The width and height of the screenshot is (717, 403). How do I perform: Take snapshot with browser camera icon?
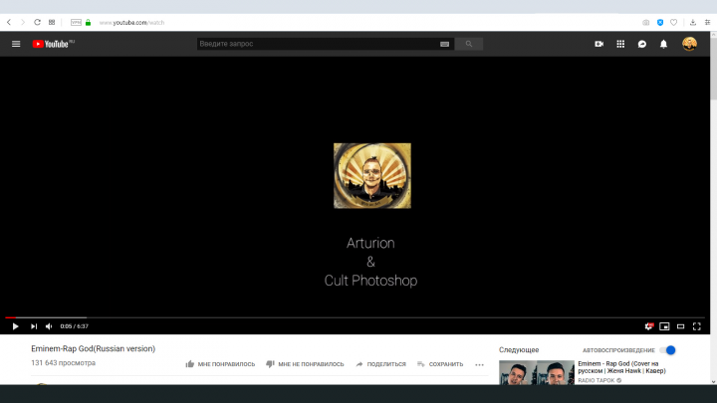(645, 22)
